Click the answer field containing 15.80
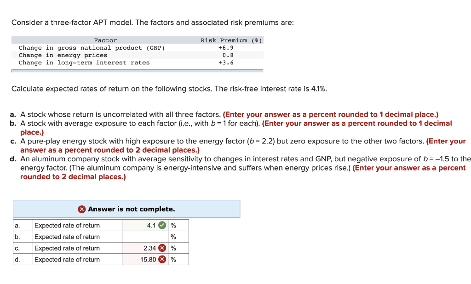The height and width of the screenshot is (284, 471). coord(143,259)
